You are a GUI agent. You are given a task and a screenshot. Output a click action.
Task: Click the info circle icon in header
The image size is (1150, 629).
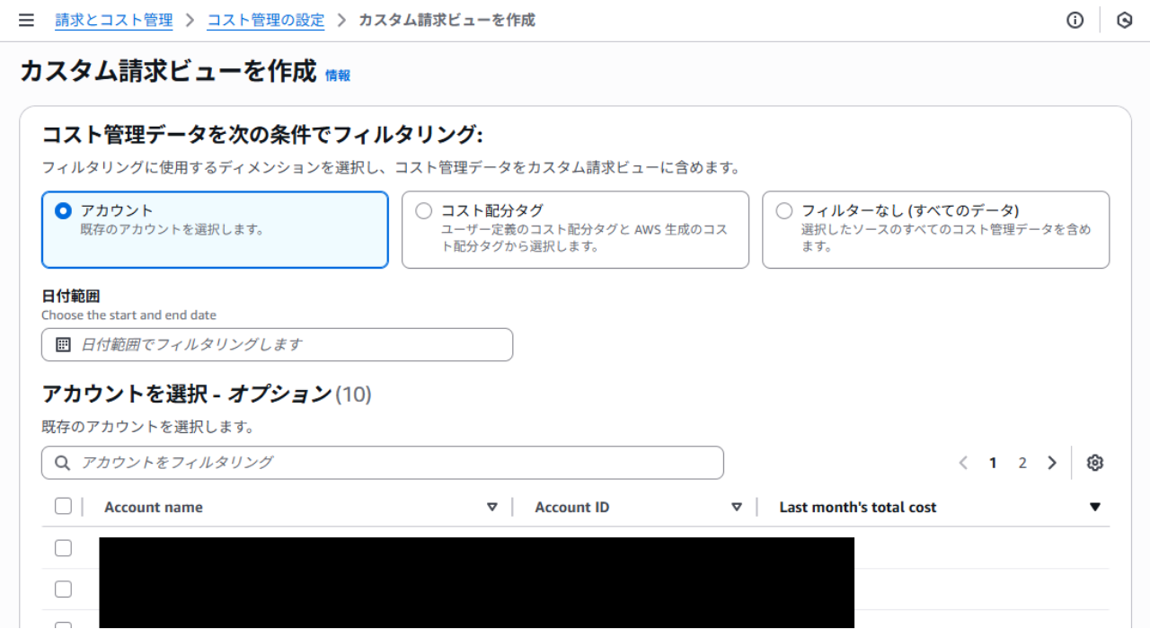1075,20
